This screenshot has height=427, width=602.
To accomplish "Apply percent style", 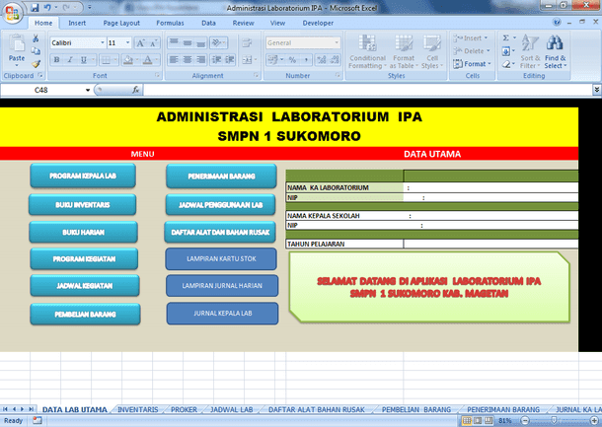I will tap(292, 60).
